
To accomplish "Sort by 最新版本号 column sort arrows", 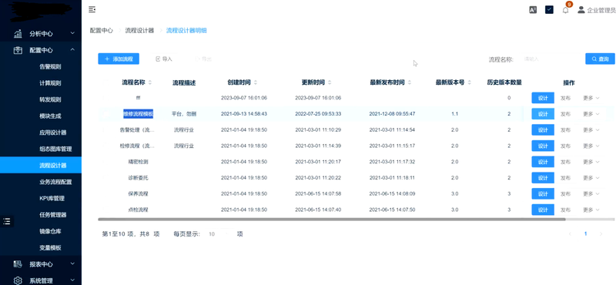I will click(x=470, y=82).
